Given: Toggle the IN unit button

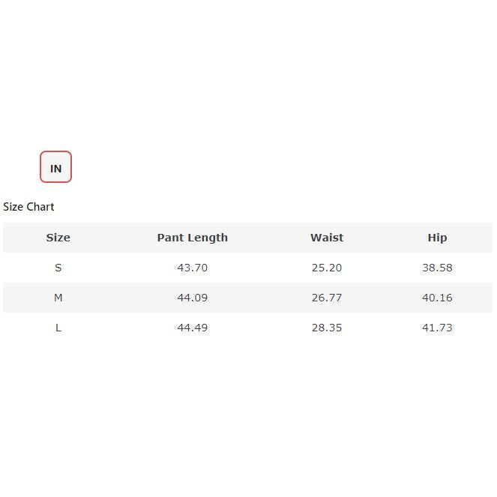Looking at the screenshot, I should coord(55,167).
